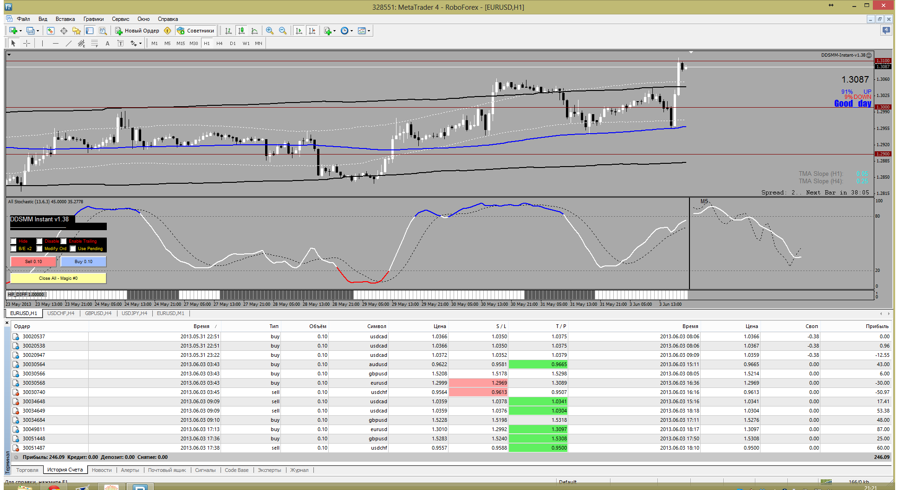The image size is (897, 490).
Task: Check the Enable Trailing box
Action: coord(64,241)
